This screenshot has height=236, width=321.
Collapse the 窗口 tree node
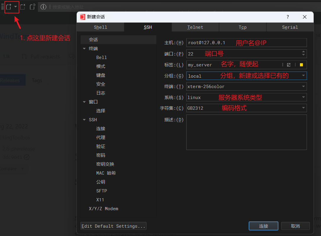[x=84, y=102]
